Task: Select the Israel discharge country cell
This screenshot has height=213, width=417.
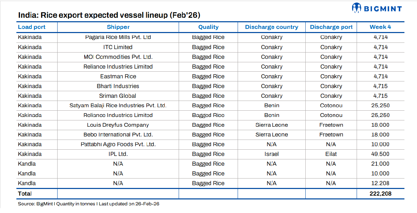Action: click(x=271, y=154)
